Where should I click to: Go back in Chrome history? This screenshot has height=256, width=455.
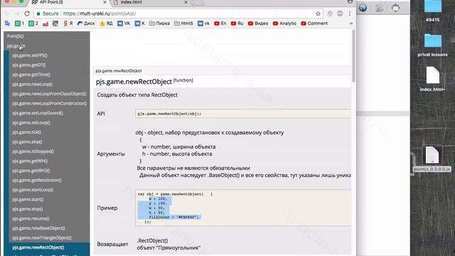[x=8, y=14]
